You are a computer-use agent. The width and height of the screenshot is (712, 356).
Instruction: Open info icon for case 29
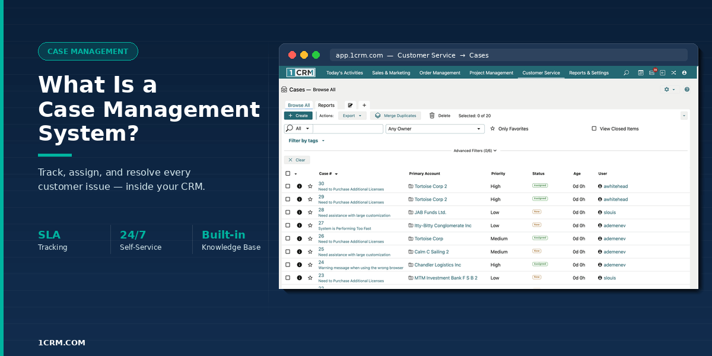click(x=299, y=199)
